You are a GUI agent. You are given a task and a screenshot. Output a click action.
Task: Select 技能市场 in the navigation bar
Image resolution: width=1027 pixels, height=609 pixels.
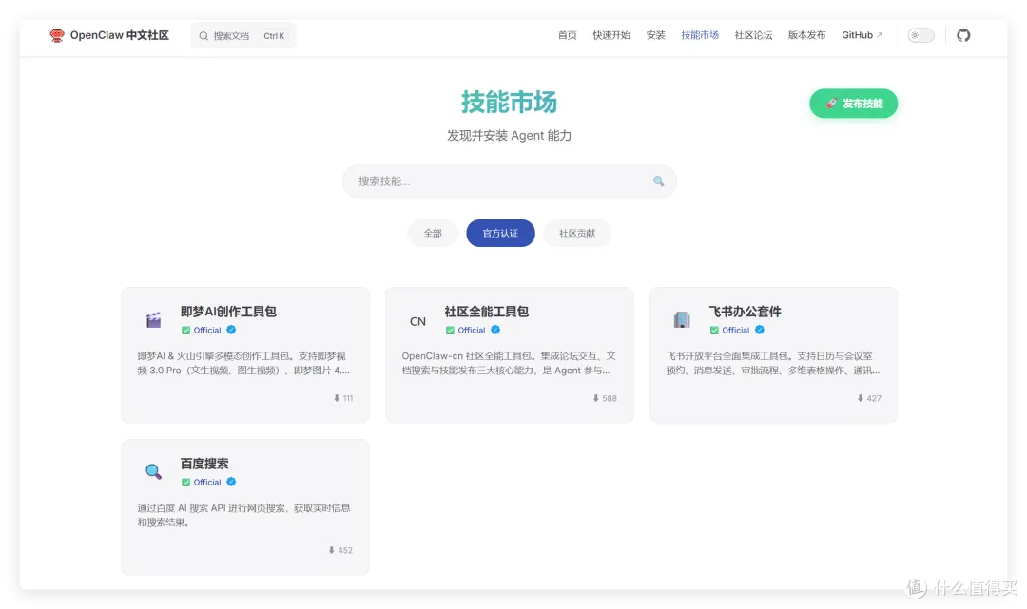pos(700,35)
